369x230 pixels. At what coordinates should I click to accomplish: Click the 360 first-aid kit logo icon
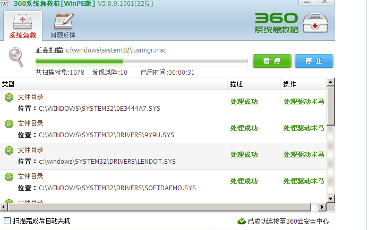pyautogui.click(x=315, y=23)
